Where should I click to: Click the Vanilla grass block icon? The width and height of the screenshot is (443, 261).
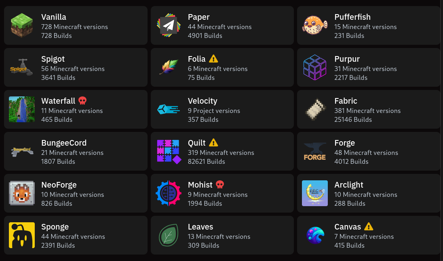click(21, 25)
